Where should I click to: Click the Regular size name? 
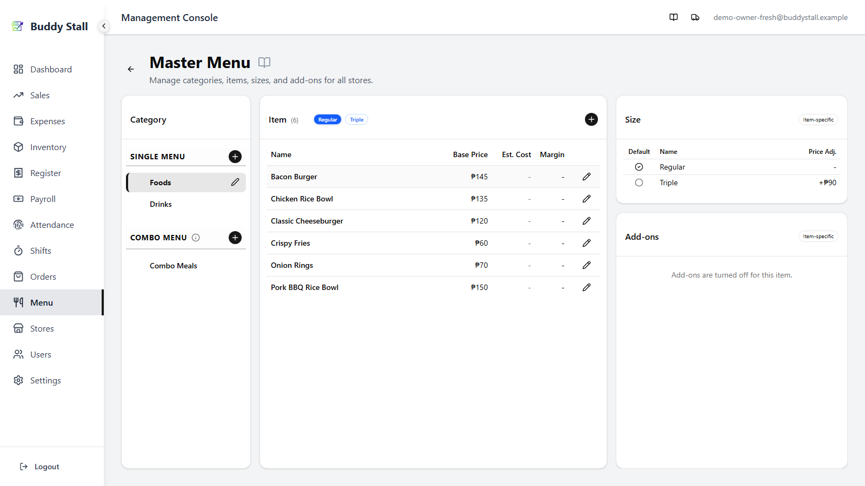(673, 167)
